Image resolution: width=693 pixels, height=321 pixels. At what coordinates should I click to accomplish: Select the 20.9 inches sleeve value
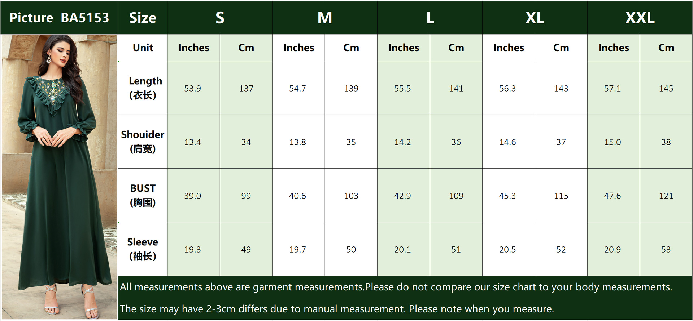coord(613,249)
